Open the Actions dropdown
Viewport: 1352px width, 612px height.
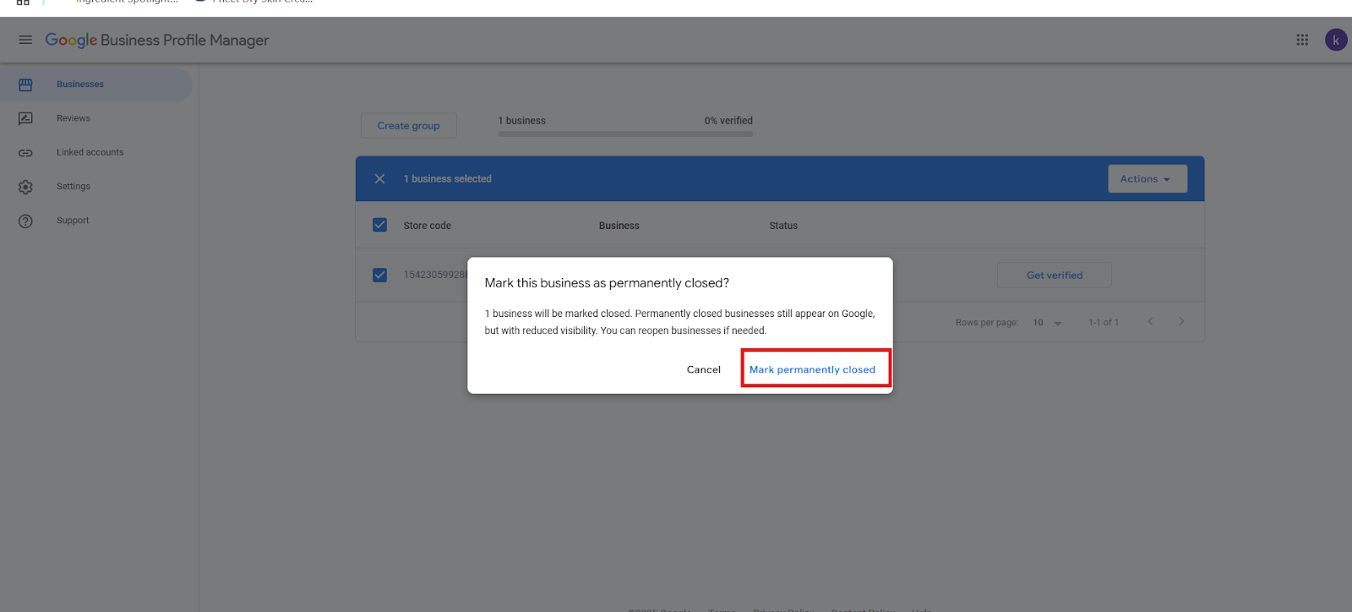[1147, 178]
